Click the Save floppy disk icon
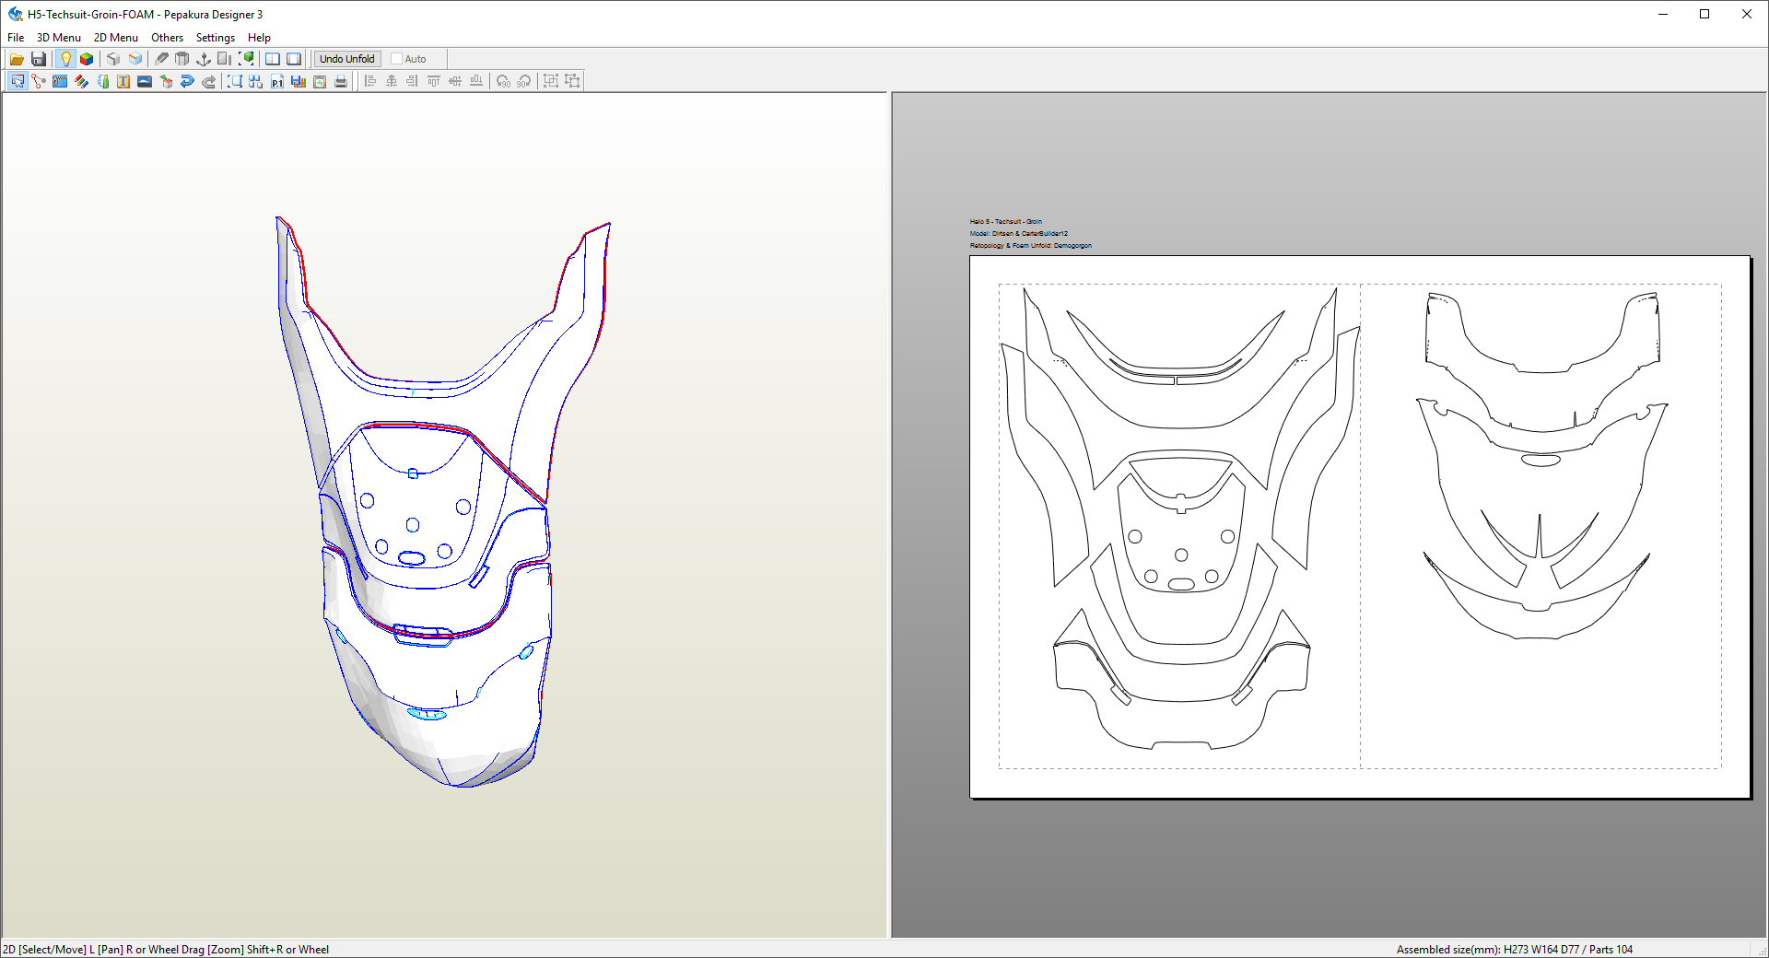The height and width of the screenshot is (958, 1769). point(39,59)
